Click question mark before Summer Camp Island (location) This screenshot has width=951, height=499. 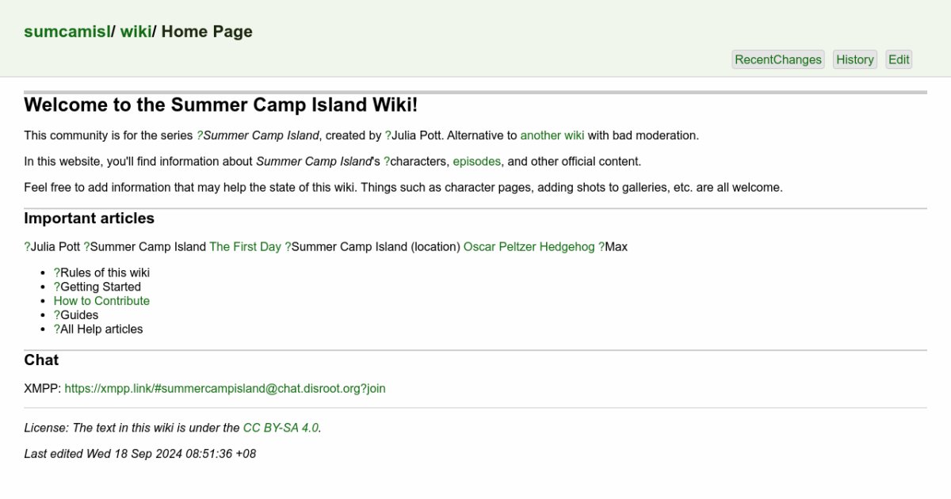(288, 247)
